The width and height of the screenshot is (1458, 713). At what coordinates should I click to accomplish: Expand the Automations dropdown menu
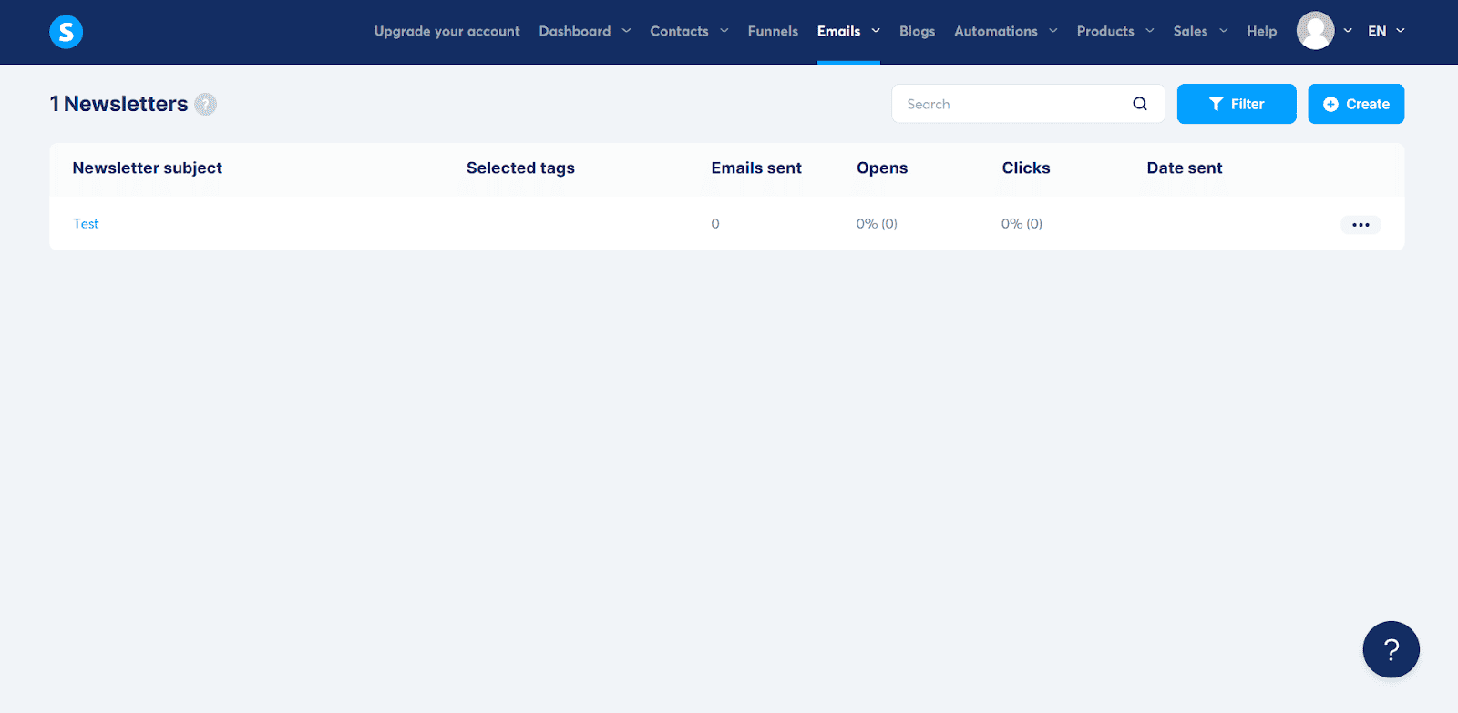pos(1005,31)
